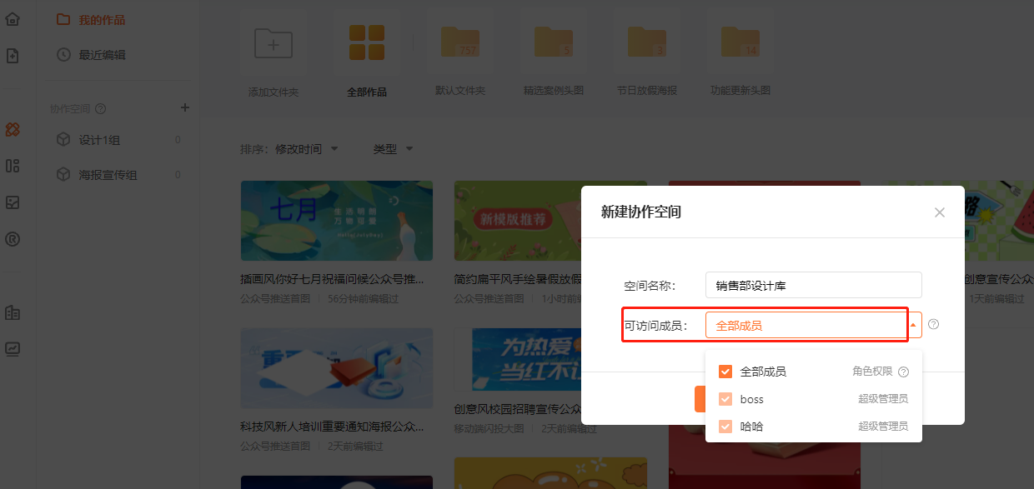Expand the 类型 filter dropdown
The height and width of the screenshot is (489, 1034).
(393, 149)
